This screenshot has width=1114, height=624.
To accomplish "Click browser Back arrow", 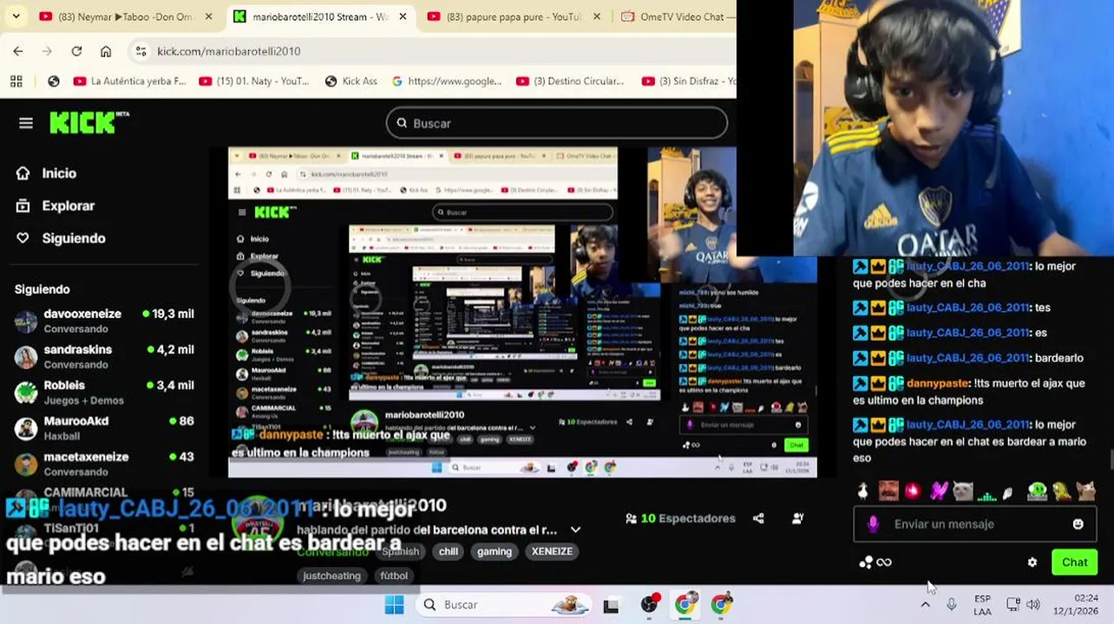I will [x=18, y=51].
